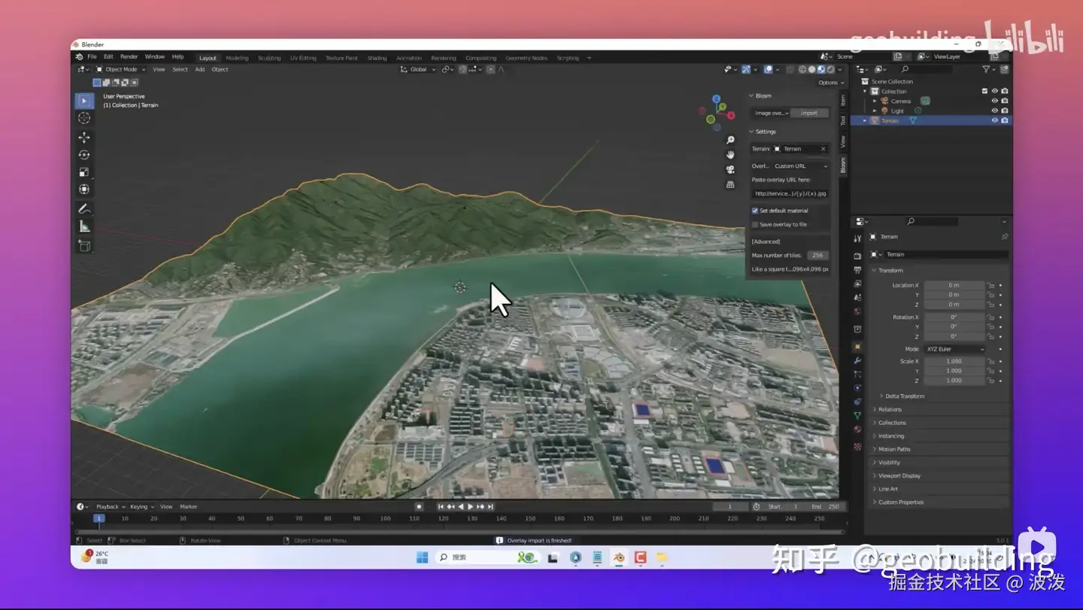The image size is (1083, 610).
Task: Click the Options button in viewport header
Action: [830, 83]
